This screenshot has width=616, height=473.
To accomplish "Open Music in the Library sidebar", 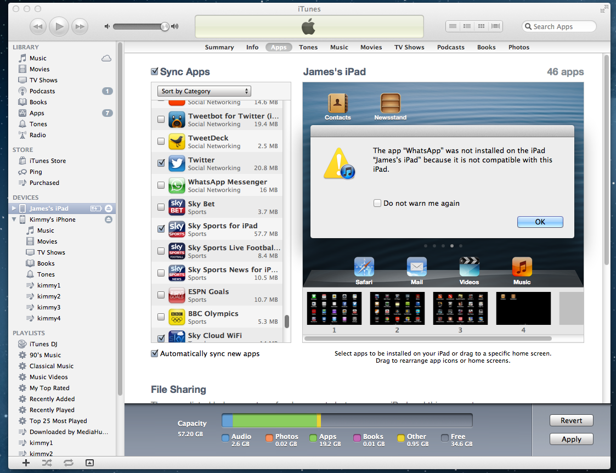I will pyautogui.click(x=38, y=58).
